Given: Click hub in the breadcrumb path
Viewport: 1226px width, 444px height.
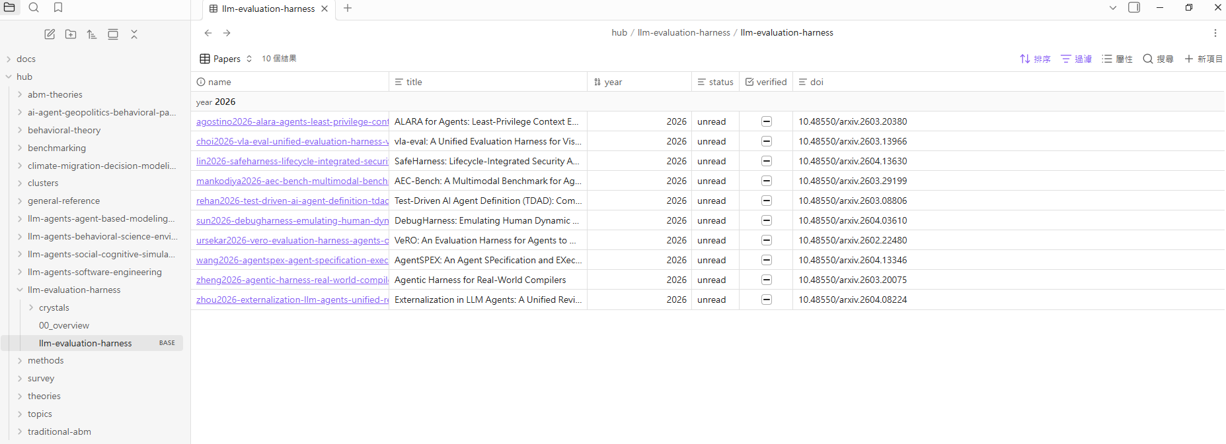Looking at the screenshot, I should pyautogui.click(x=619, y=32).
